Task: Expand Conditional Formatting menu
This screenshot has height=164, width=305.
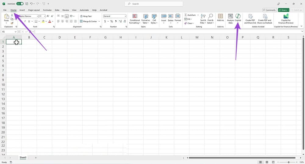Action: pos(135,19)
